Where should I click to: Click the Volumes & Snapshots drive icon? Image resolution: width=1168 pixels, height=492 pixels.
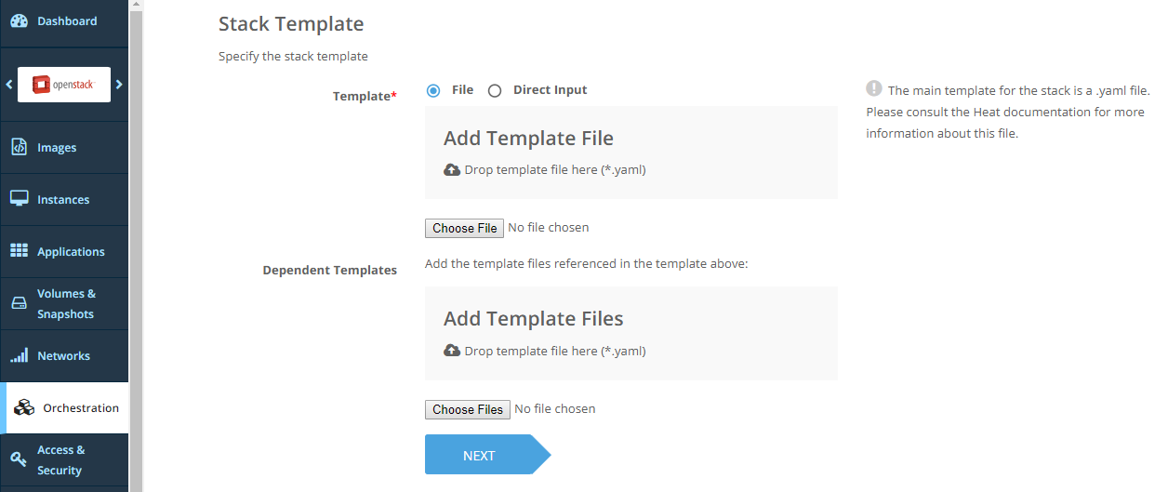pyautogui.click(x=19, y=304)
